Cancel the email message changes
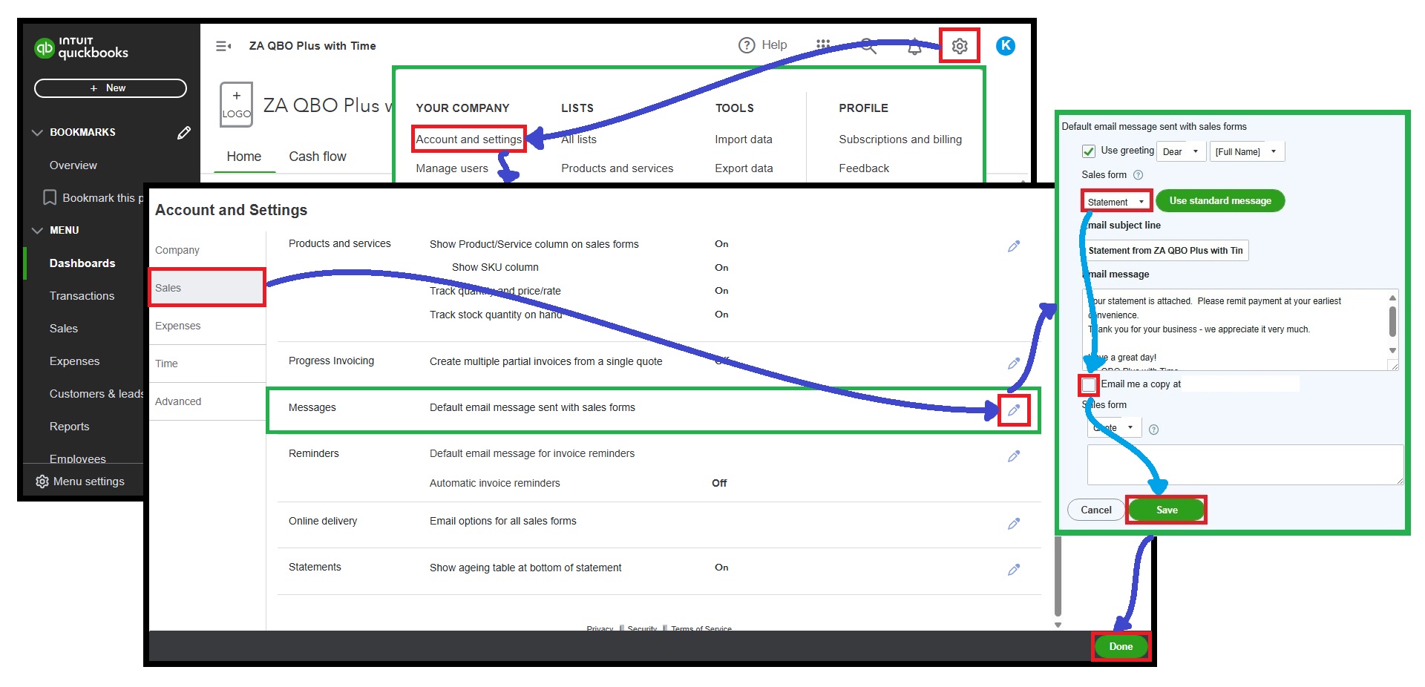Viewport: 1425px width, 687px height. tap(1096, 510)
